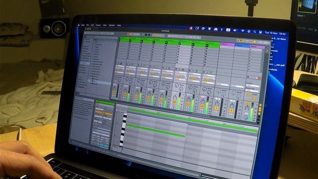Open the Options menu
The image size is (318, 179).
click(112, 25)
